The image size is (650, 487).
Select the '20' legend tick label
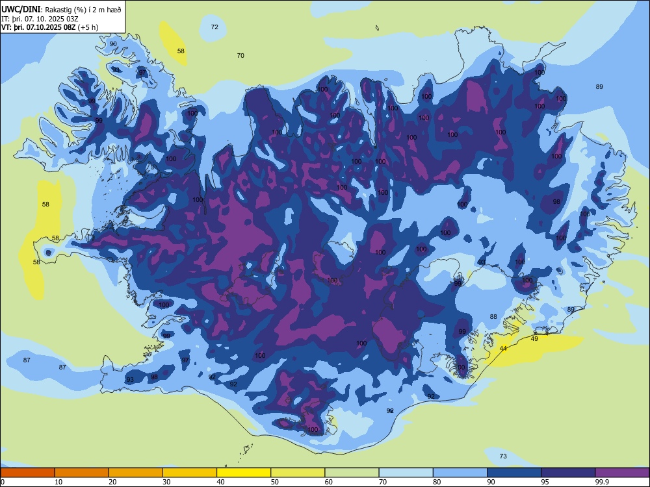(x=112, y=482)
